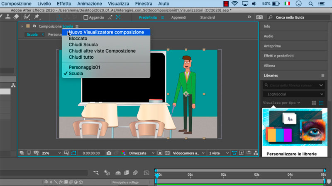The height and width of the screenshot is (186, 332).
Task: Enable the Aggancio snapping checkbox
Action: pos(86,17)
